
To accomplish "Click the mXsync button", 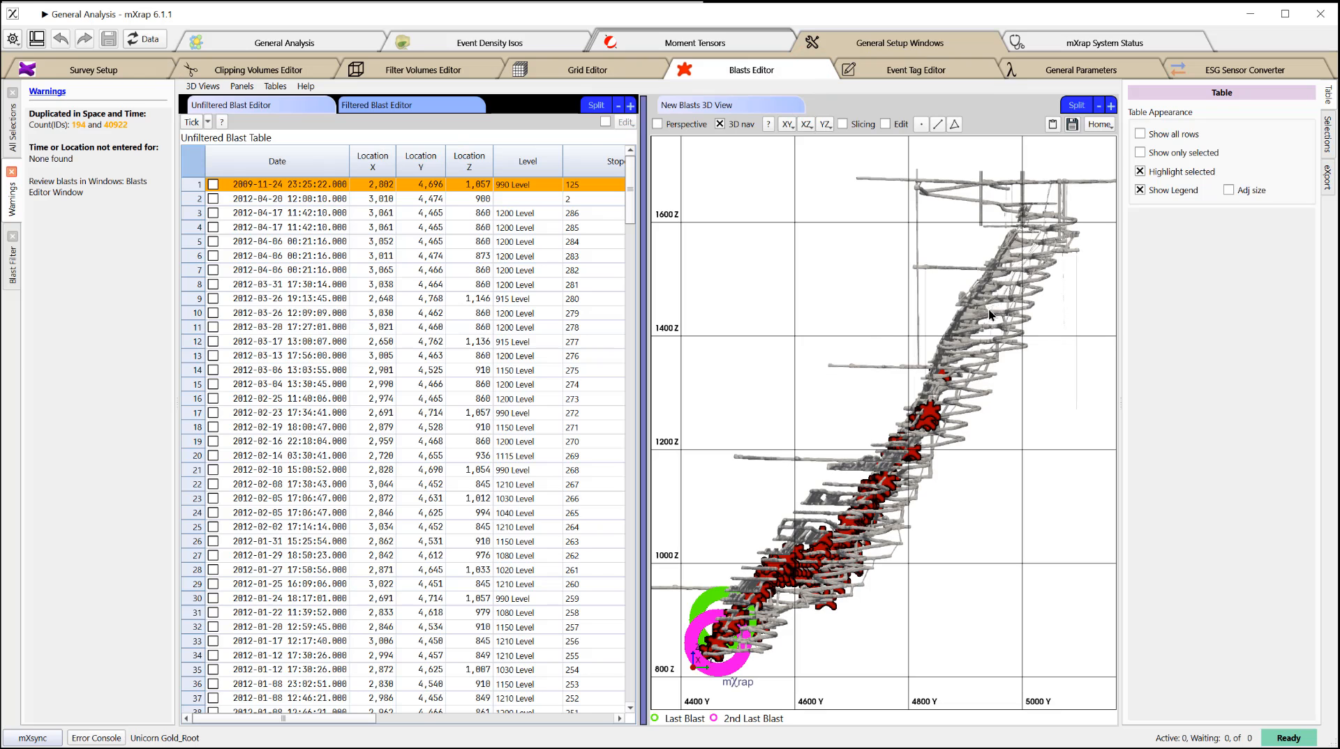I will pos(33,738).
